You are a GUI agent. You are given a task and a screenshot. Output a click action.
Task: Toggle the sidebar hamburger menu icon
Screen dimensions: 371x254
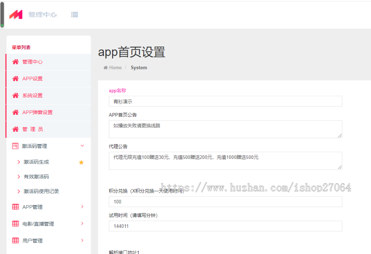tap(74, 15)
